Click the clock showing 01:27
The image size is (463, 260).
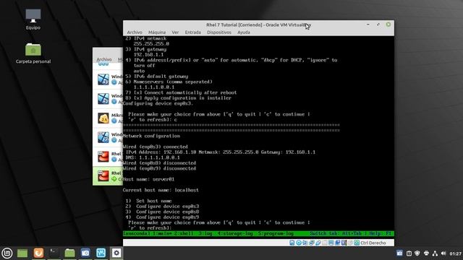tap(455, 253)
